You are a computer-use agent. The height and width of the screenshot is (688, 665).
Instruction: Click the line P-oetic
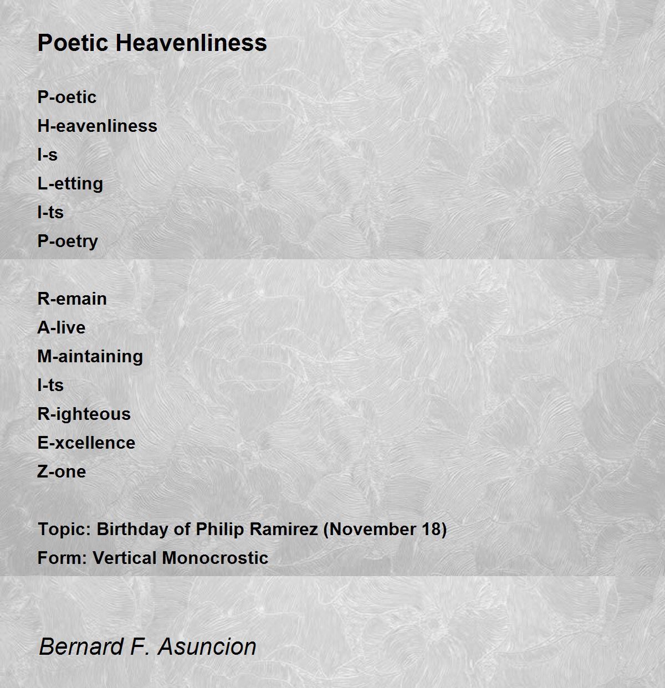click(67, 97)
